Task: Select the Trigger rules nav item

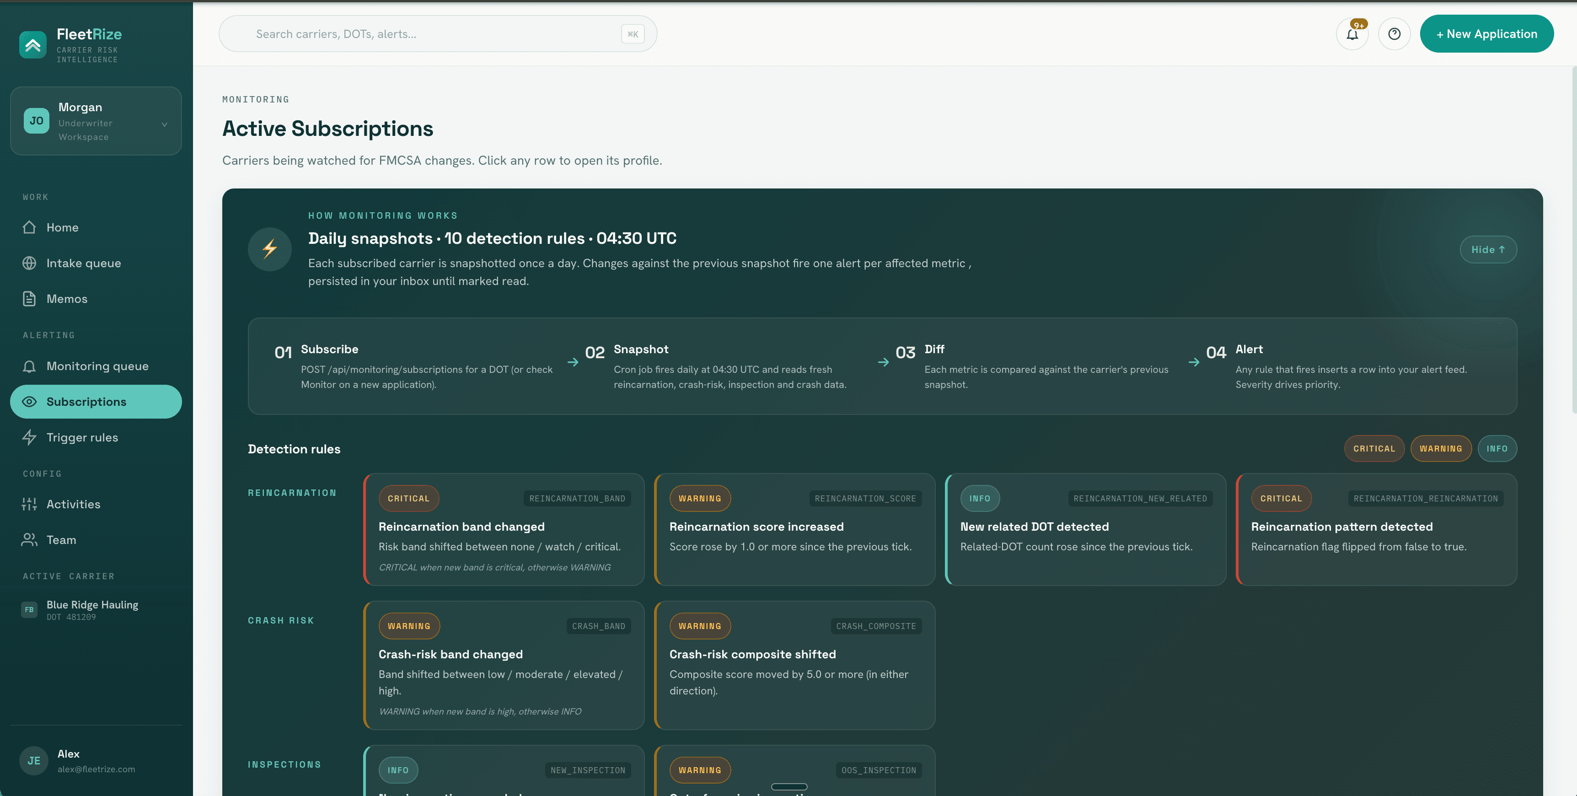Action: 96,437
